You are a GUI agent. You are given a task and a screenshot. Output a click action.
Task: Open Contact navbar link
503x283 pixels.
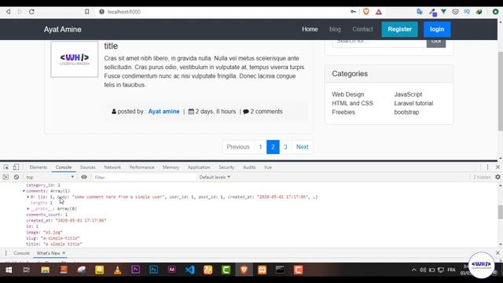click(x=362, y=29)
